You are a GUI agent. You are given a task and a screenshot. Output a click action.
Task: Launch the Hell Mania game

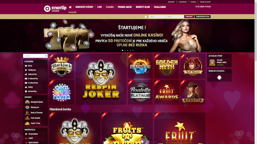tap(193, 66)
